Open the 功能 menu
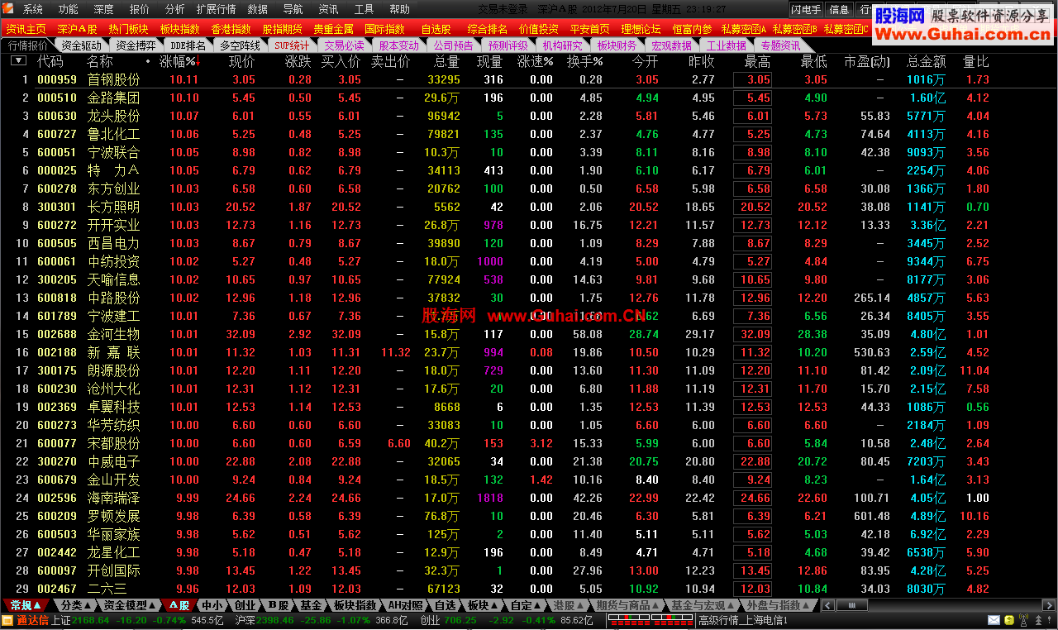 coord(69,10)
